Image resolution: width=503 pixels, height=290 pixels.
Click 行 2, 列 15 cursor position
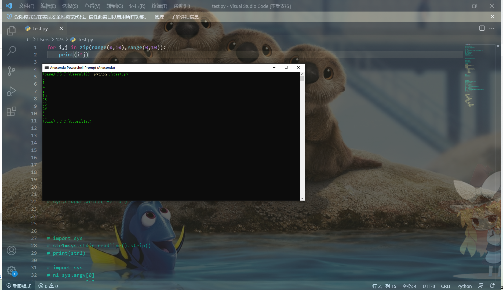[384, 286]
